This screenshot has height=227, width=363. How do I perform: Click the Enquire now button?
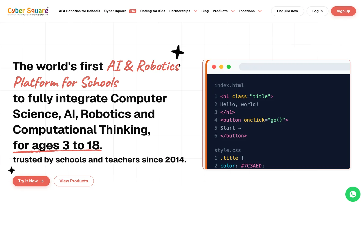(x=287, y=11)
